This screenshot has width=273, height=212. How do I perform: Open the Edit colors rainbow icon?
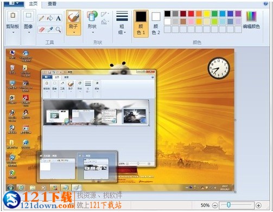(x=251, y=16)
